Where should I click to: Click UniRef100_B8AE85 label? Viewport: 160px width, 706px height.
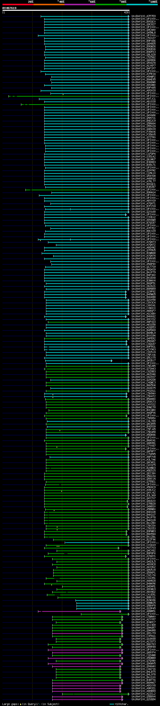tap(143, 79)
